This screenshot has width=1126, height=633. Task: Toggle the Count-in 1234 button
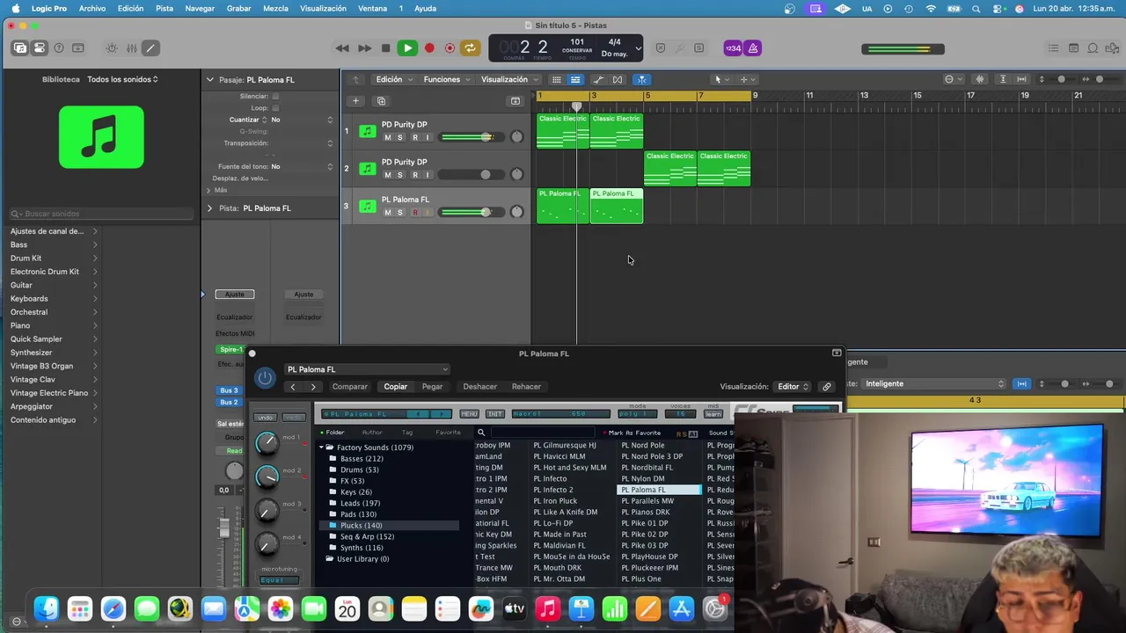733,48
